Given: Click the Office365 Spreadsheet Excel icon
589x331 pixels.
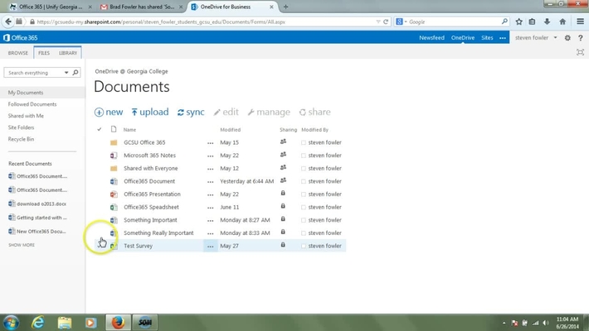Looking at the screenshot, I should pos(114,207).
